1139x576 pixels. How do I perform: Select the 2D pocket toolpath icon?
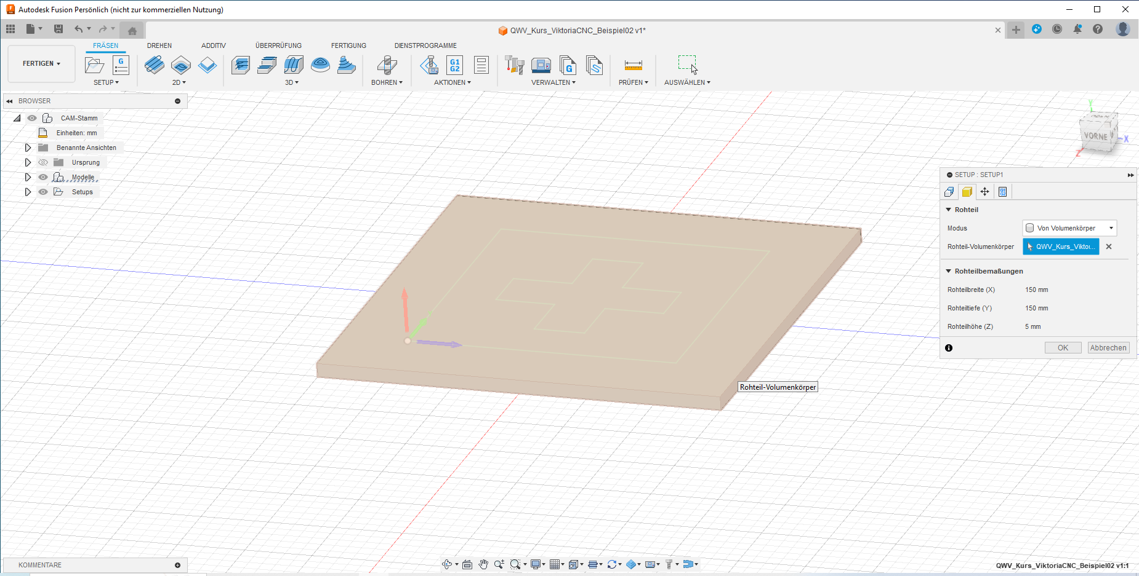point(181,65)
